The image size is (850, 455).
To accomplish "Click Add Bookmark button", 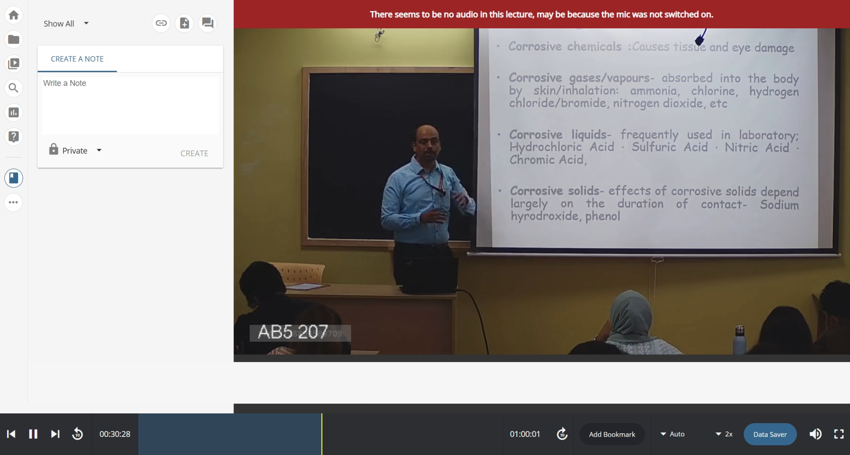I will click(x=612, y=434).
